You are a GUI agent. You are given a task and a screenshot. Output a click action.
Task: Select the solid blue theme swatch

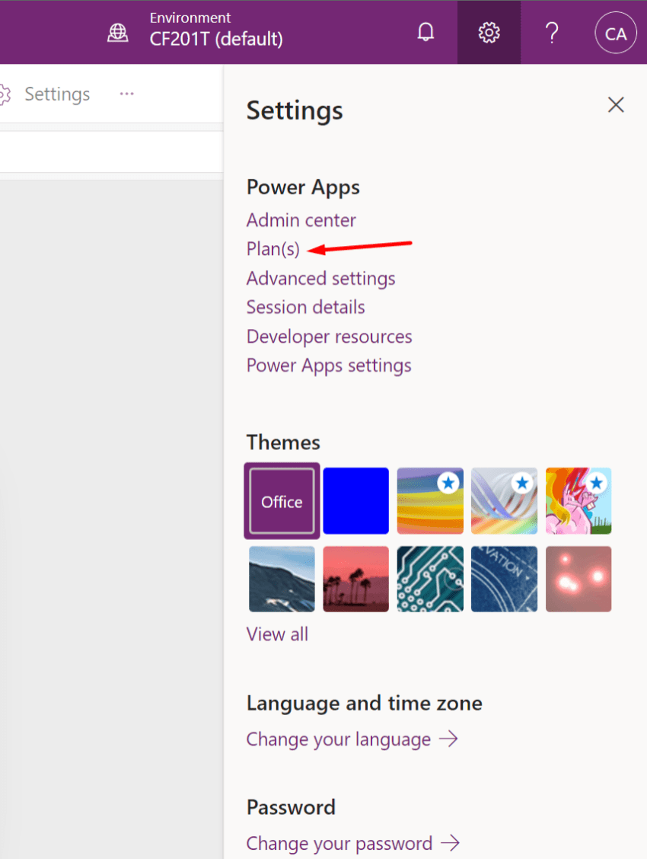point(355,500)
